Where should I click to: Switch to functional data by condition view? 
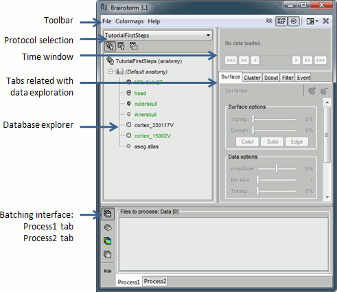[x=134, y=46]
